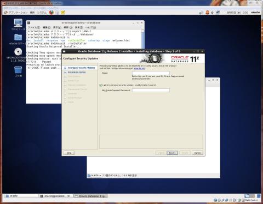Open terminal 検索 (Search) menu
263x204 pixels.
pos(68,27)
